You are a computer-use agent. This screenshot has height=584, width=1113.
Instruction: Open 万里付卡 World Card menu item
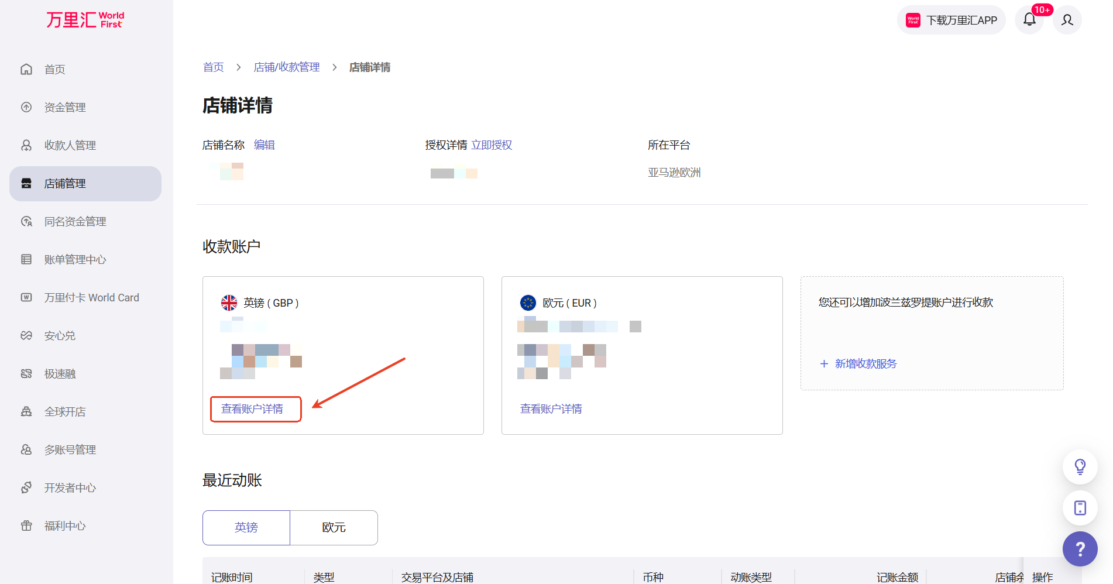pos(91,298)
